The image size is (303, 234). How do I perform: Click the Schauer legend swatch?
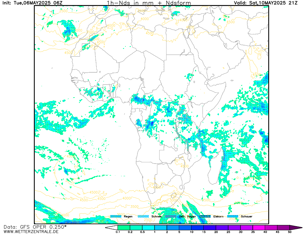[233, 216]
